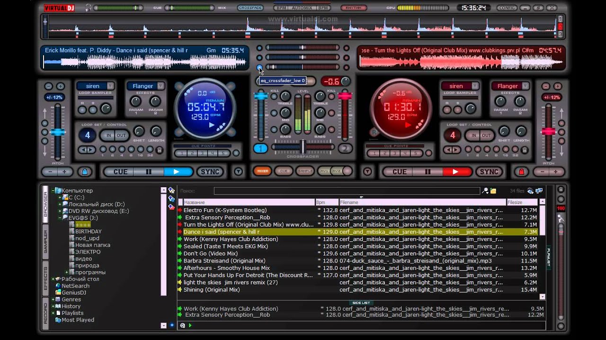This screenshot has height=340, width=606.
Task: Click the CROSSFADE mix mode button
Action: coord(250,8)
